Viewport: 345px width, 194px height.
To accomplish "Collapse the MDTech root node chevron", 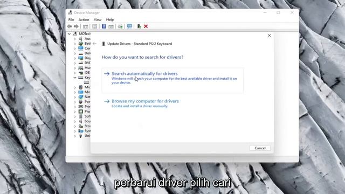I will [x=69, y=34].
